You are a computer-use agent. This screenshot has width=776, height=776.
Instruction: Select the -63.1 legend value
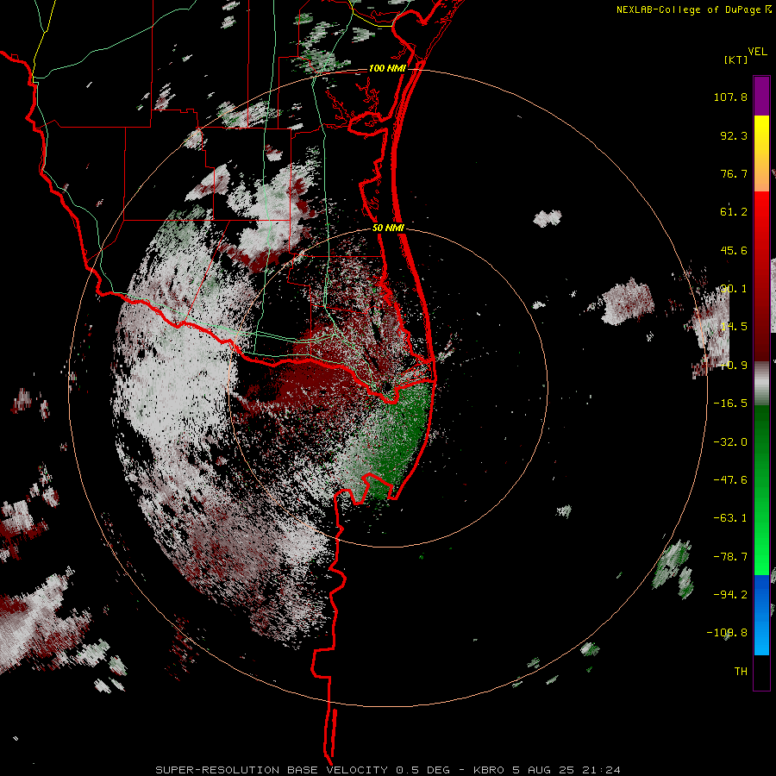tap(730, 518)
